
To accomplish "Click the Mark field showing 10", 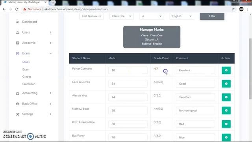I will pos(128,70).
